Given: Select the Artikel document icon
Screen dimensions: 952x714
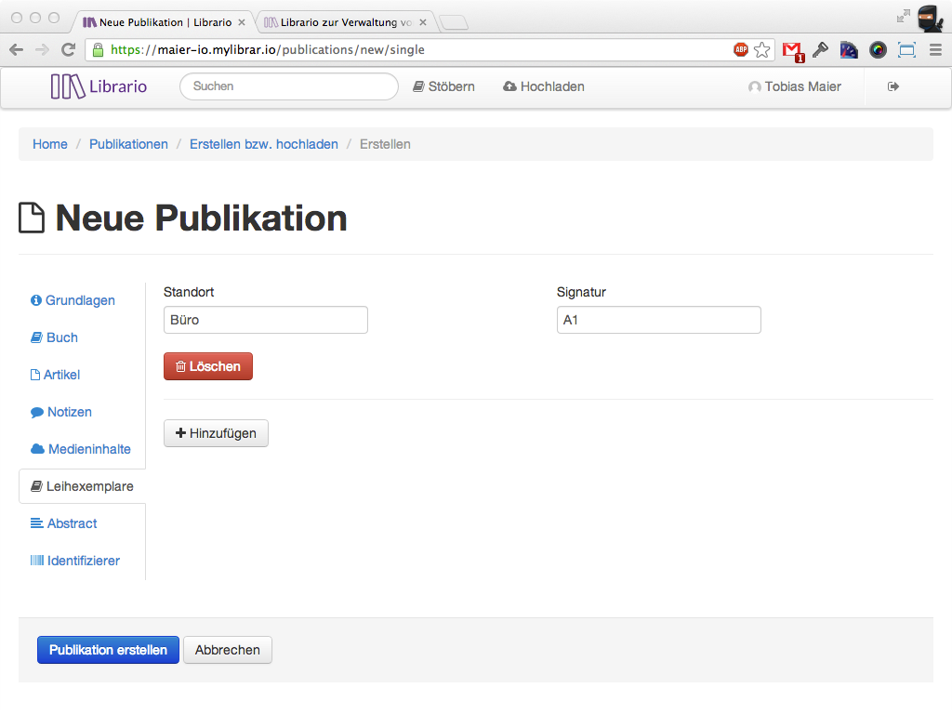Looking at the screenshot, I should [35, 375].
